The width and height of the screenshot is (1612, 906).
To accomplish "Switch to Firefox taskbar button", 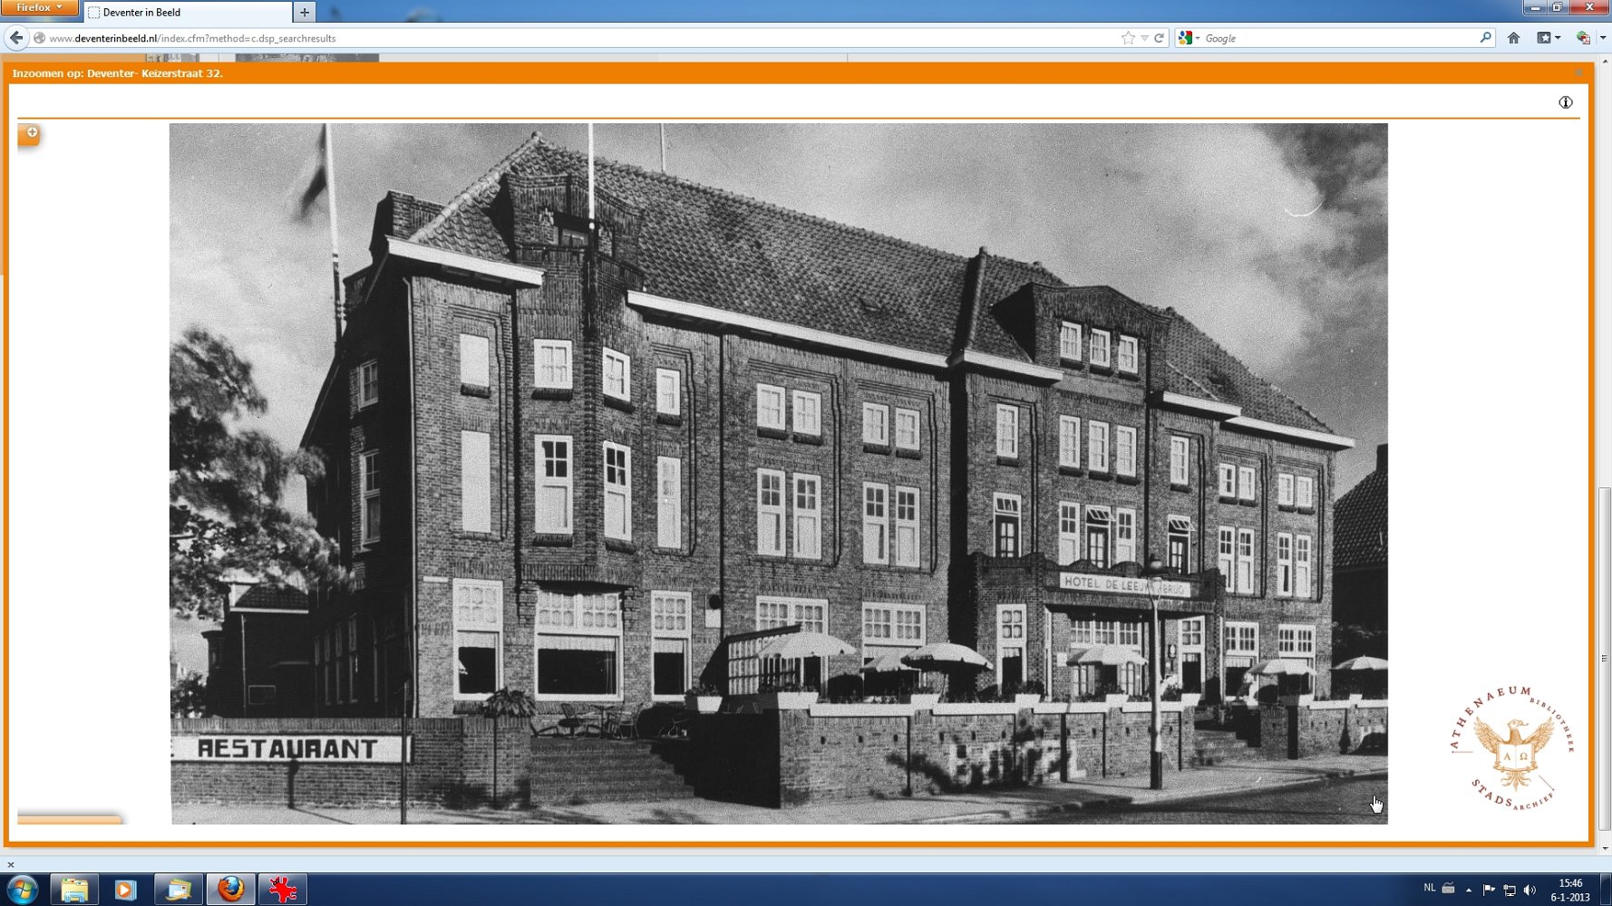I will coord(230,890).
